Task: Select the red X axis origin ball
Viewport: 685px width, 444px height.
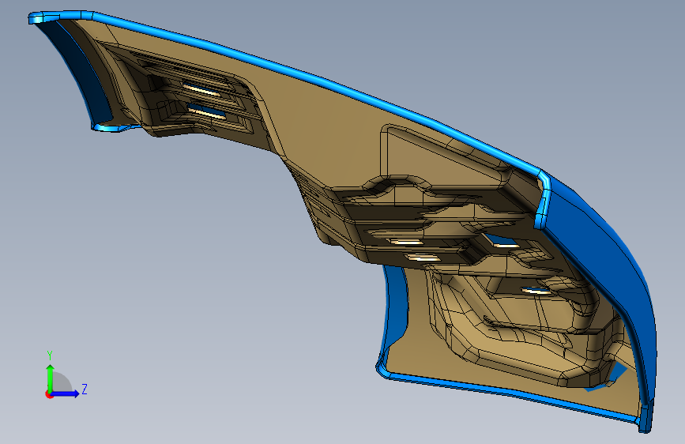Action: pos(49,394)
